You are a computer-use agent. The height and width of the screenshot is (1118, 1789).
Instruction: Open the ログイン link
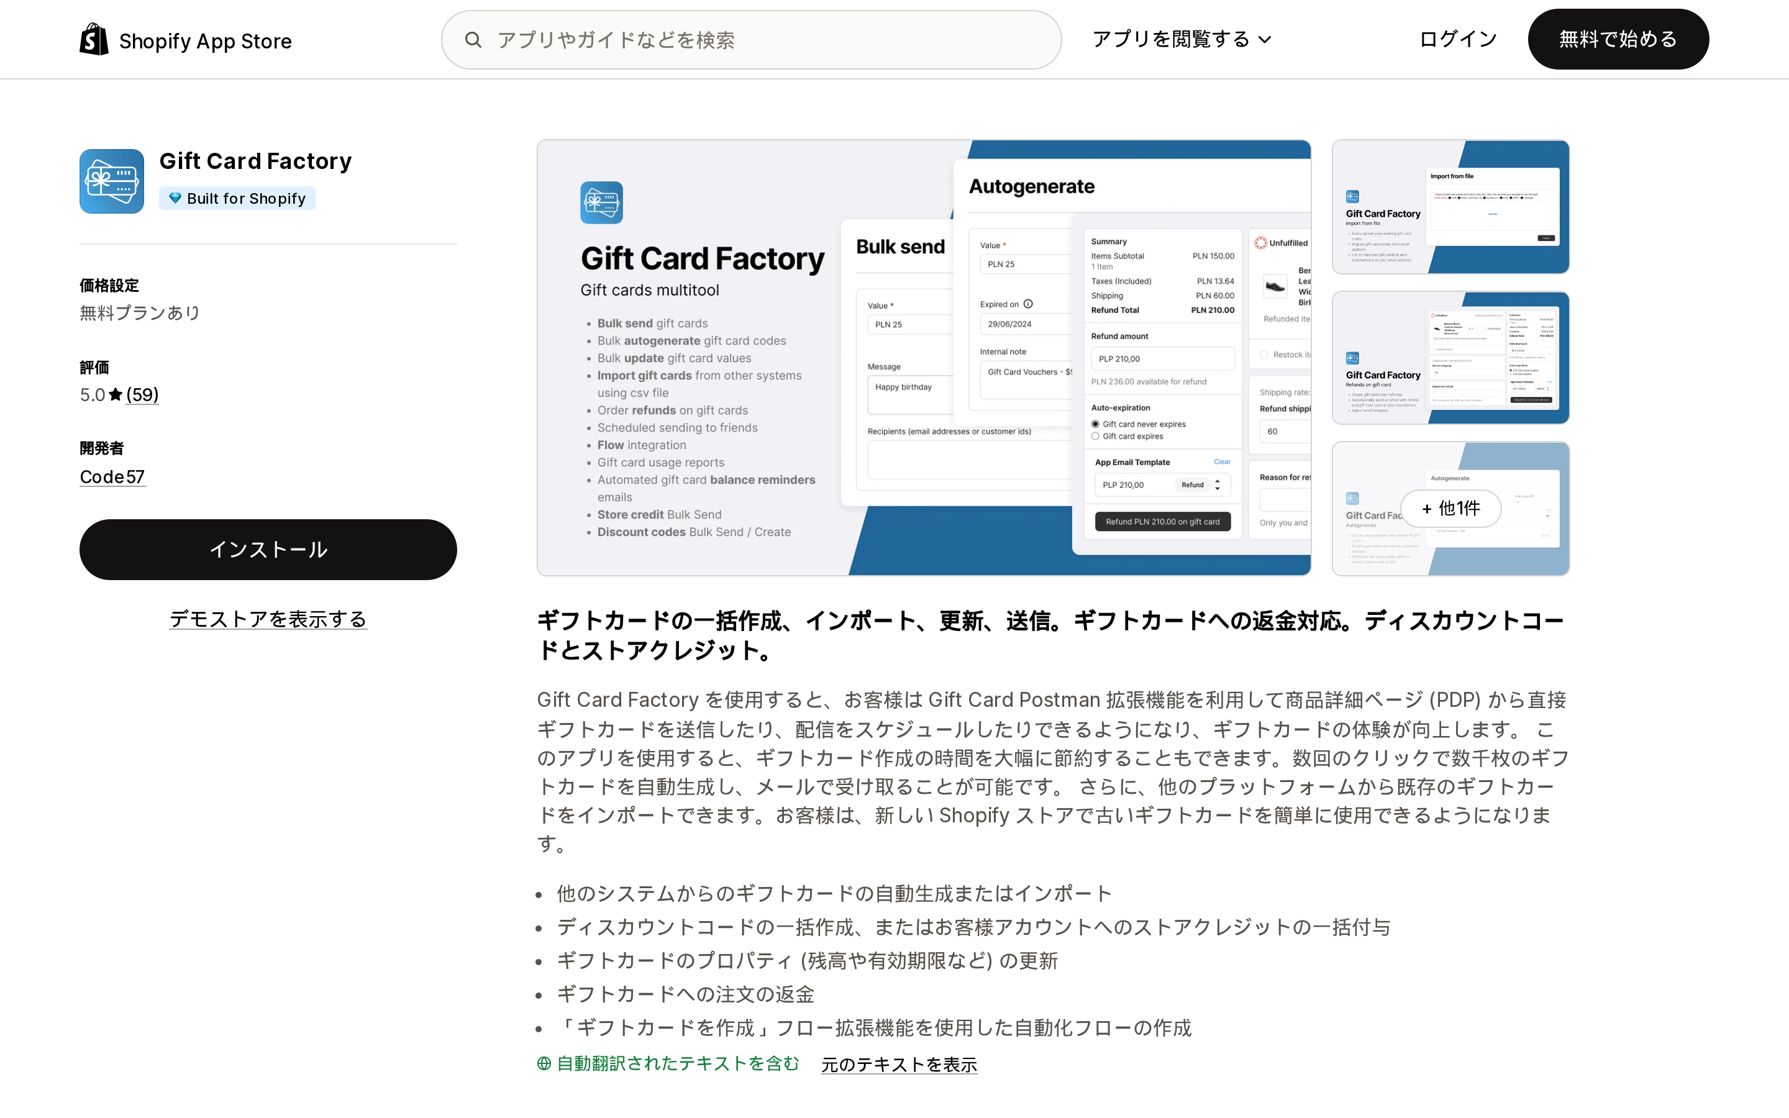[x=1457, y=39]
